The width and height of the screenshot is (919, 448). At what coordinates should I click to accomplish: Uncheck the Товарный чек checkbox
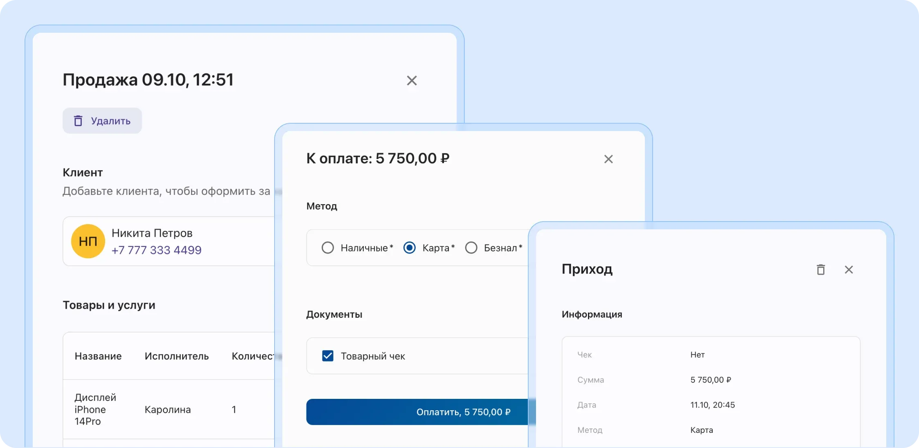pyautogui.click(x=327, y=356)
